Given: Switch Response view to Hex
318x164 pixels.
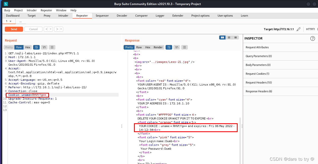Looking at the screenshot, I should tap(148, 47).
